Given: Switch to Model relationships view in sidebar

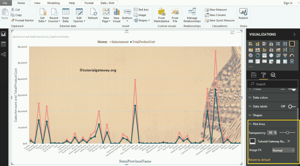Looking at the screenshot, I should click(x=3, y=55).
